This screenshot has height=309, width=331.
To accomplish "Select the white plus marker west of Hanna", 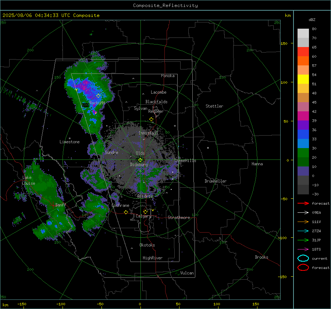I will tap(208, 148).
